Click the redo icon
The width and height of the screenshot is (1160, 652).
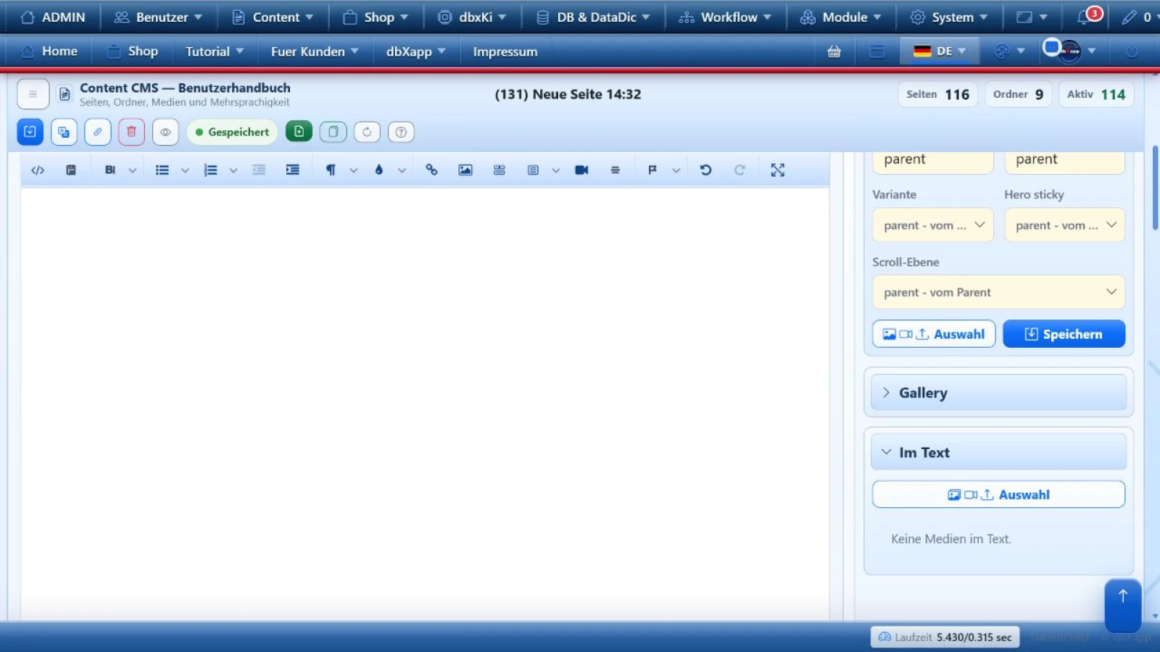(x=739, y=170)
